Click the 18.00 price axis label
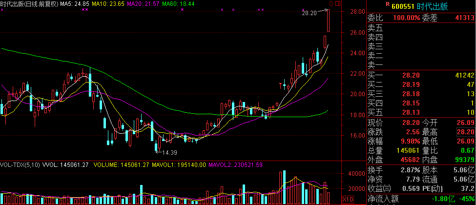The width and height of the screenshot is (476, 205). [x=357, y=115]
